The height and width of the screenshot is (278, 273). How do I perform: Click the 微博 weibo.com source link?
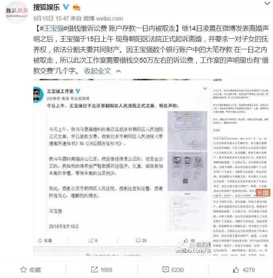(103, 19)
